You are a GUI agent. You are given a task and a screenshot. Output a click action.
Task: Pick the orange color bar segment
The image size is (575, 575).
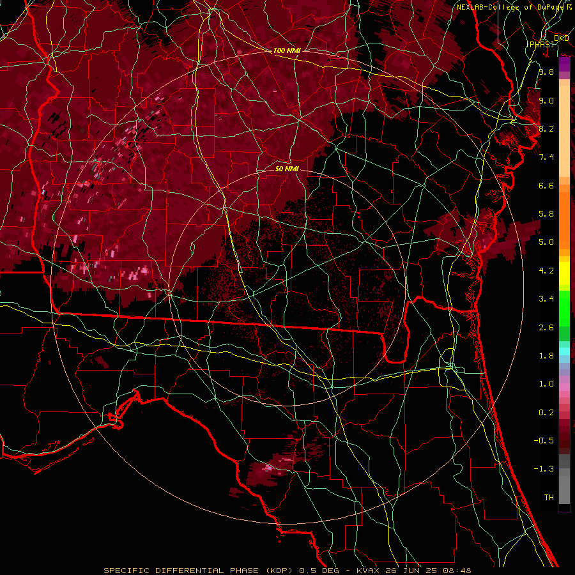[x=564, y=220]
